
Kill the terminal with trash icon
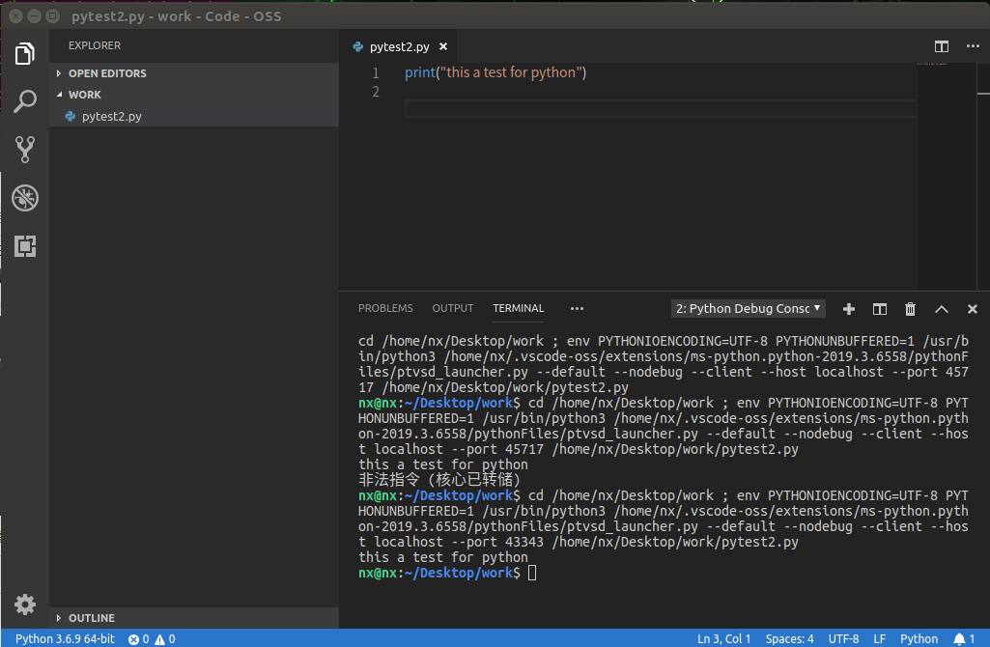[x=910, y=309]
